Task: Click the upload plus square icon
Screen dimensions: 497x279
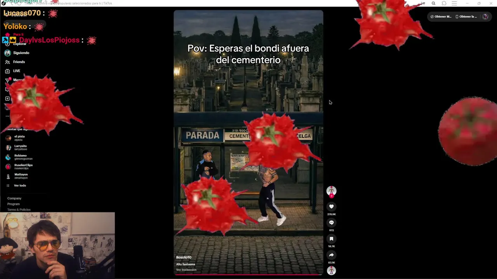Action: 7,98
